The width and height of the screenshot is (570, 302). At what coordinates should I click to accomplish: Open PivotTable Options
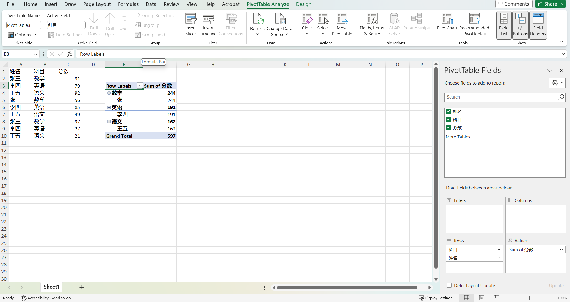23,35
